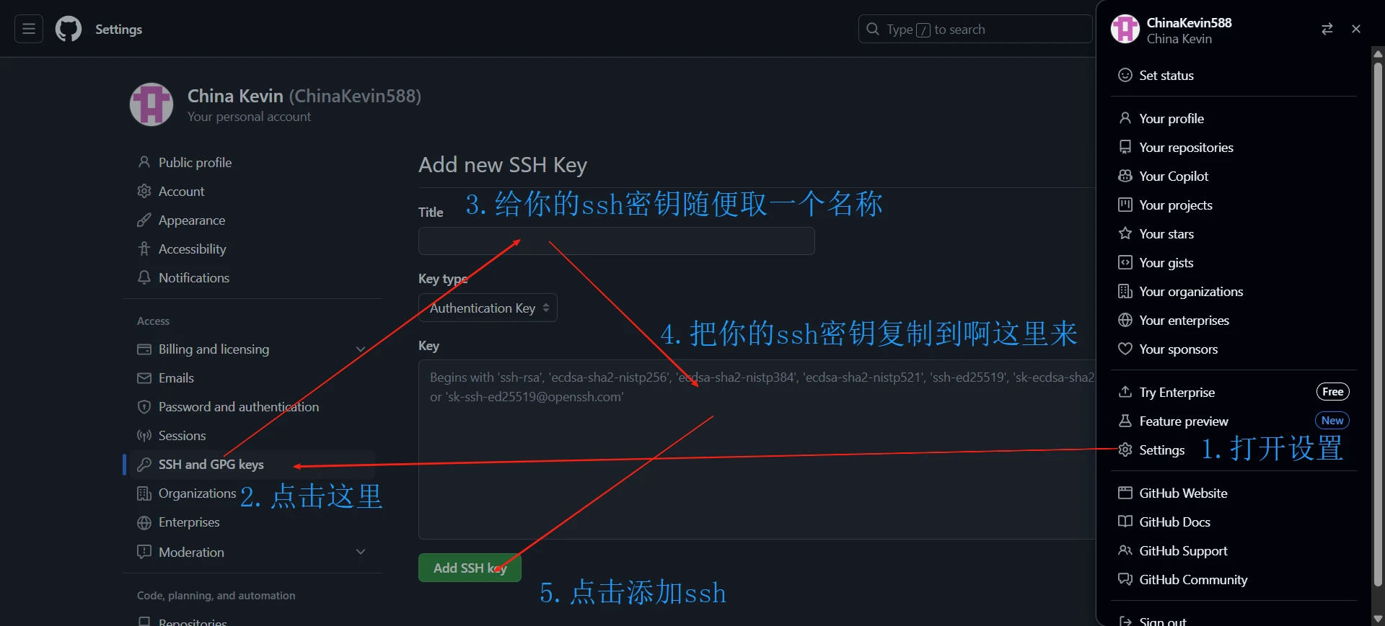Click the Settings gear in user menu
1385x626 pixels.
coord(1125,450)
